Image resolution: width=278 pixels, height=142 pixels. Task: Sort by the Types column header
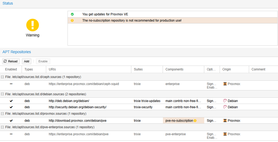coord(34,69)
